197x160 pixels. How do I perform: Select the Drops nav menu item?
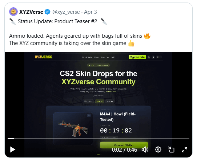(x=96, y=57)
